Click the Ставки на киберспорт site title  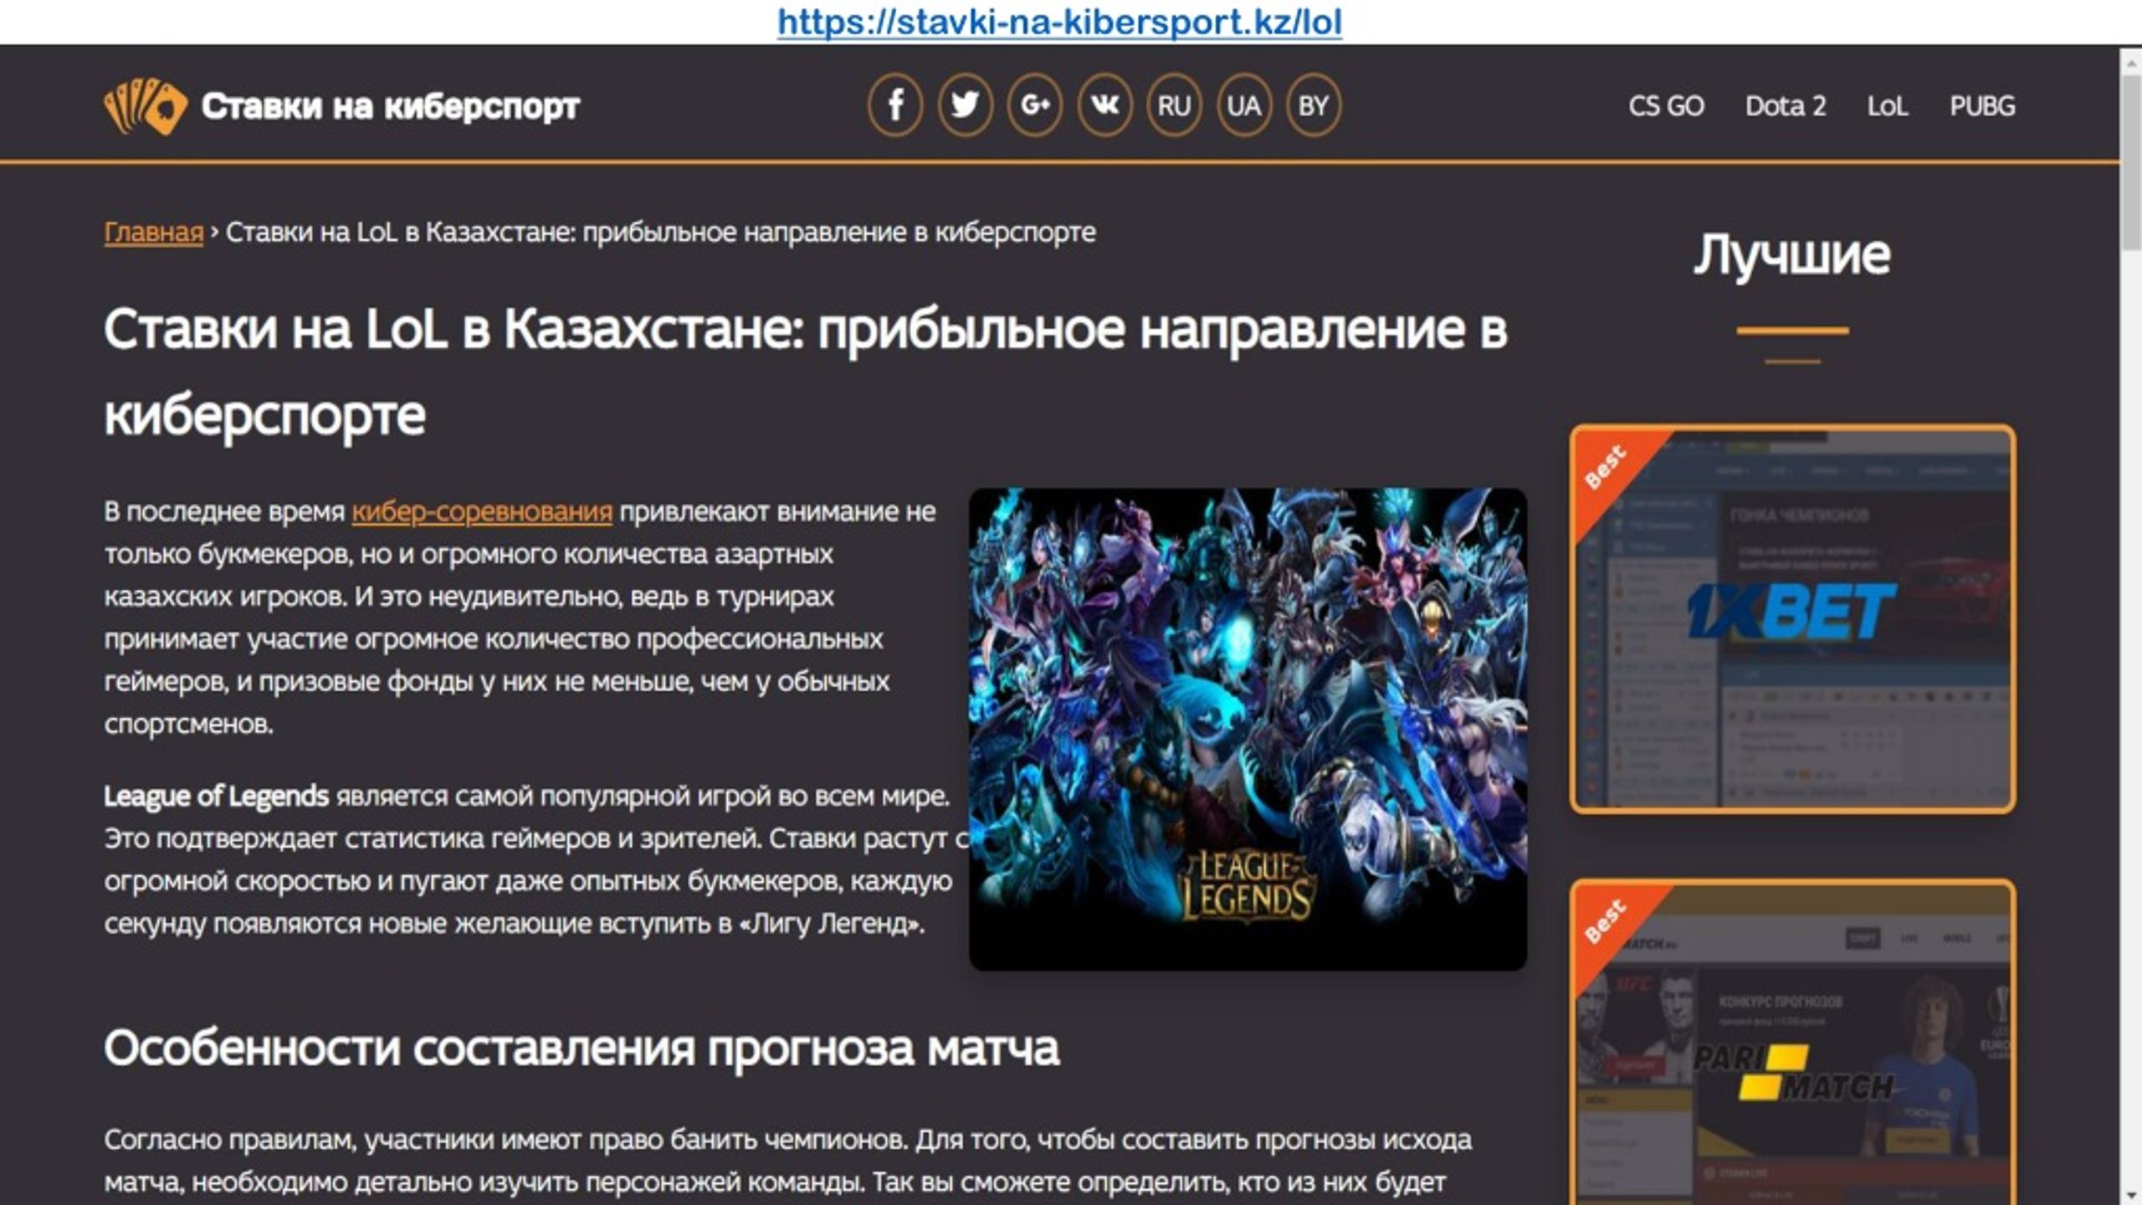390,106
